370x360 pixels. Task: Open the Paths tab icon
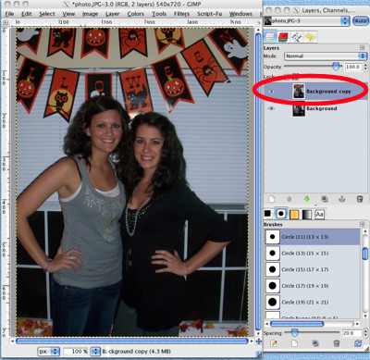tap(297, 37)
